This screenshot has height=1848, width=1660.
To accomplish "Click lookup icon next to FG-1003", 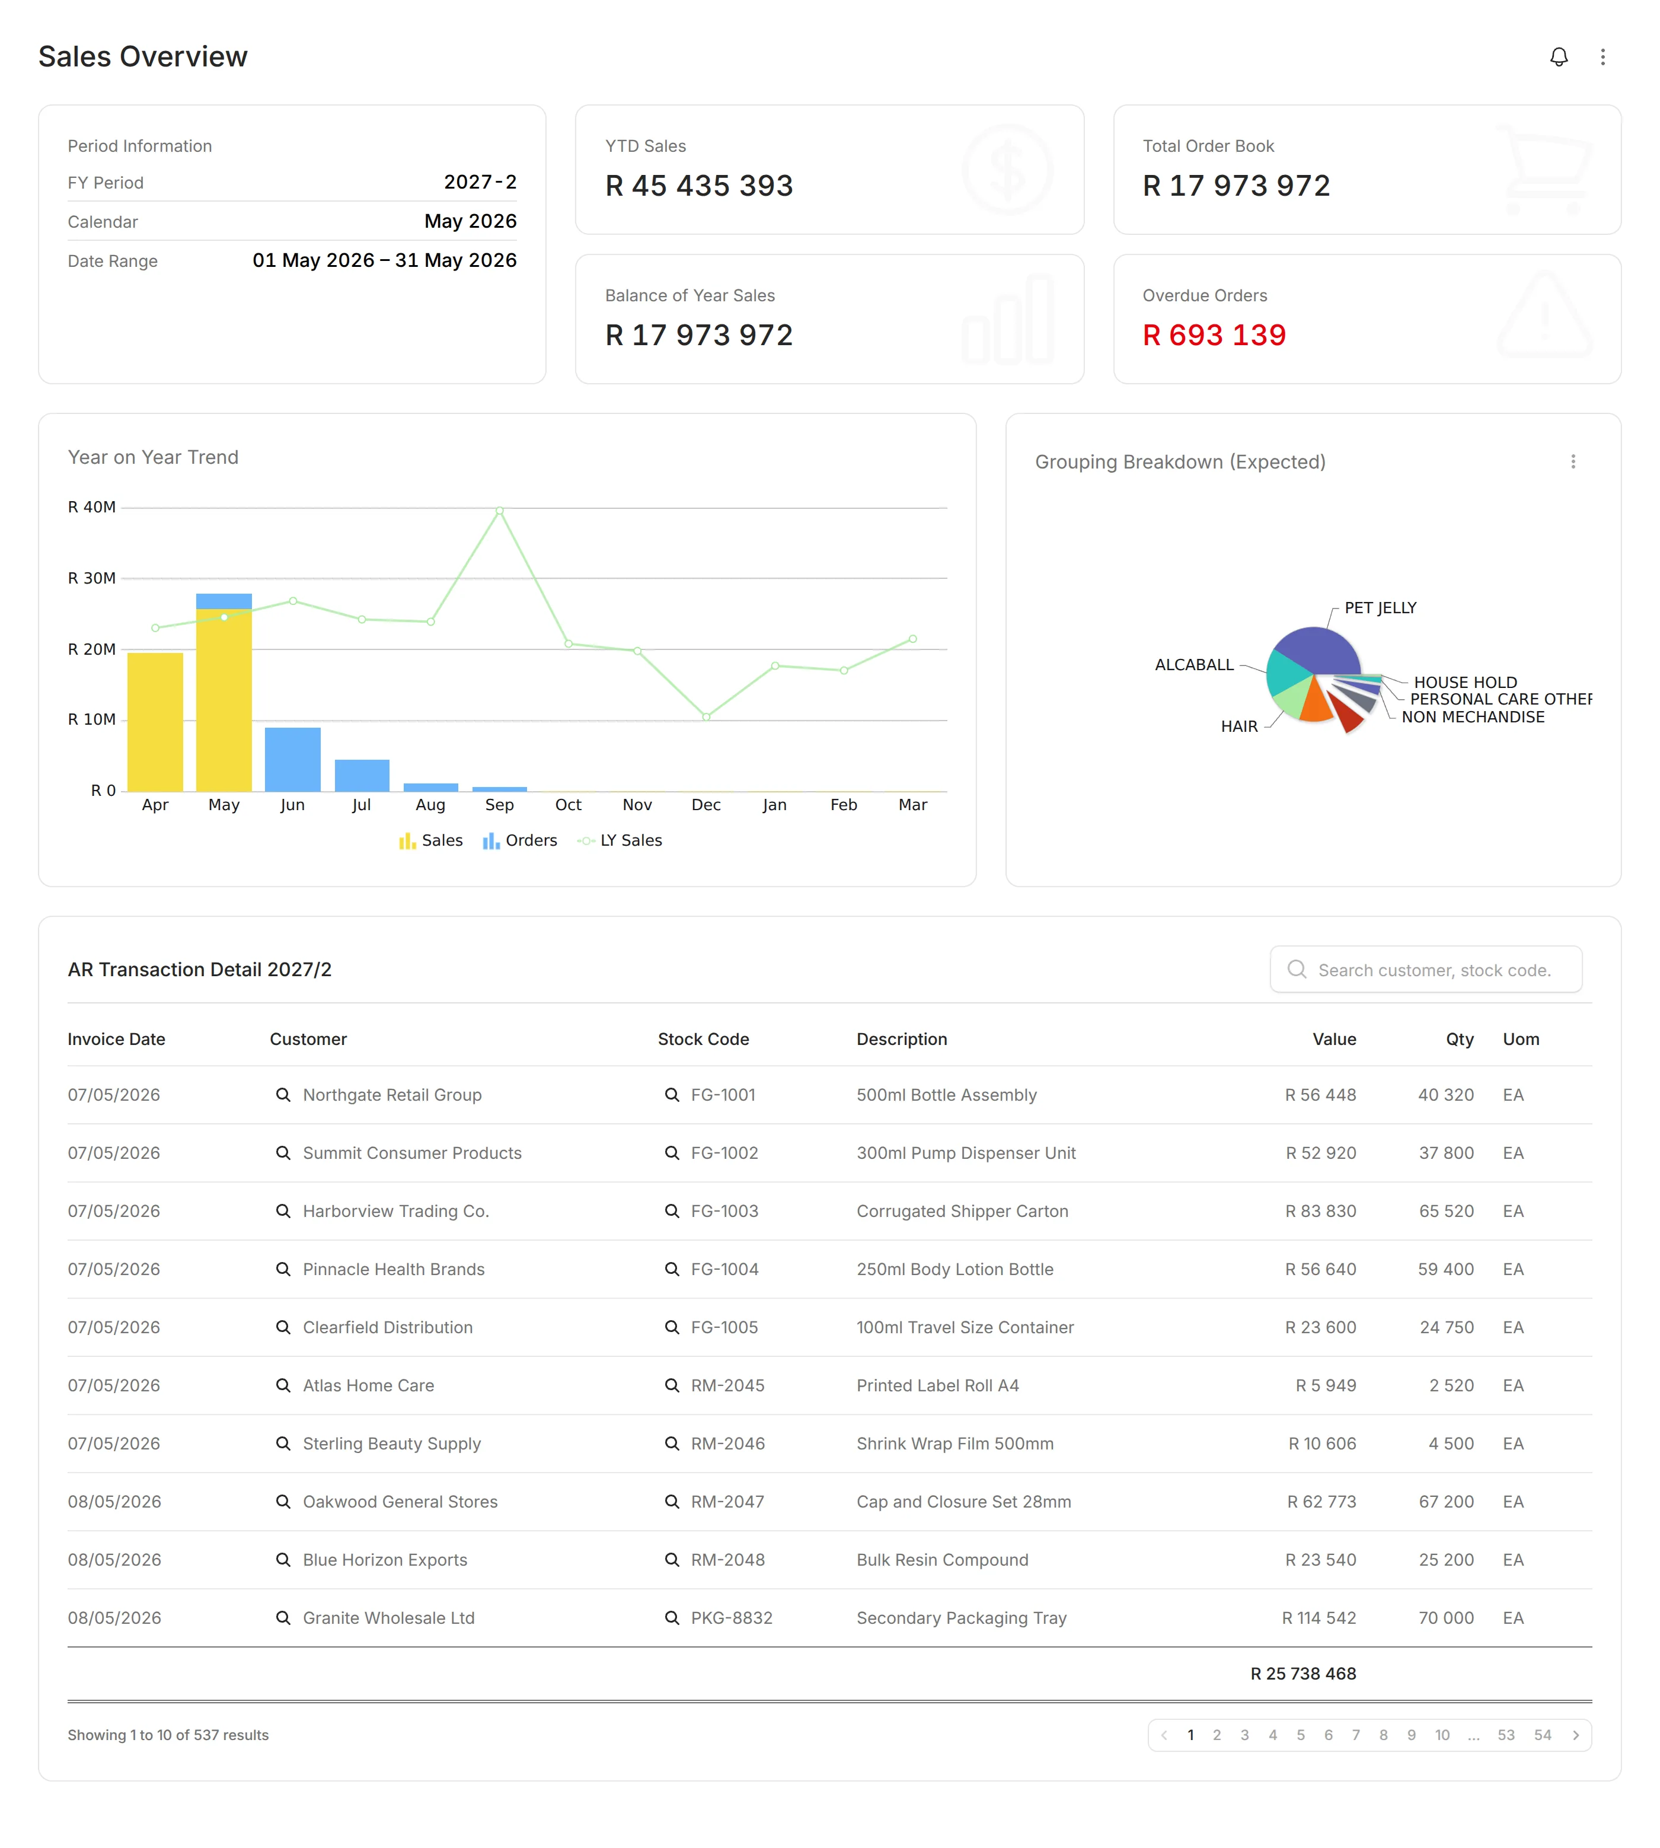I will pyautogui.click(x=671, y=1211).
